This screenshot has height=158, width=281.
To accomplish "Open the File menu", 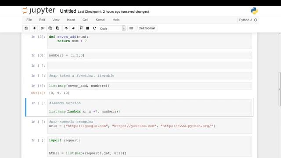I will [29, 20].
